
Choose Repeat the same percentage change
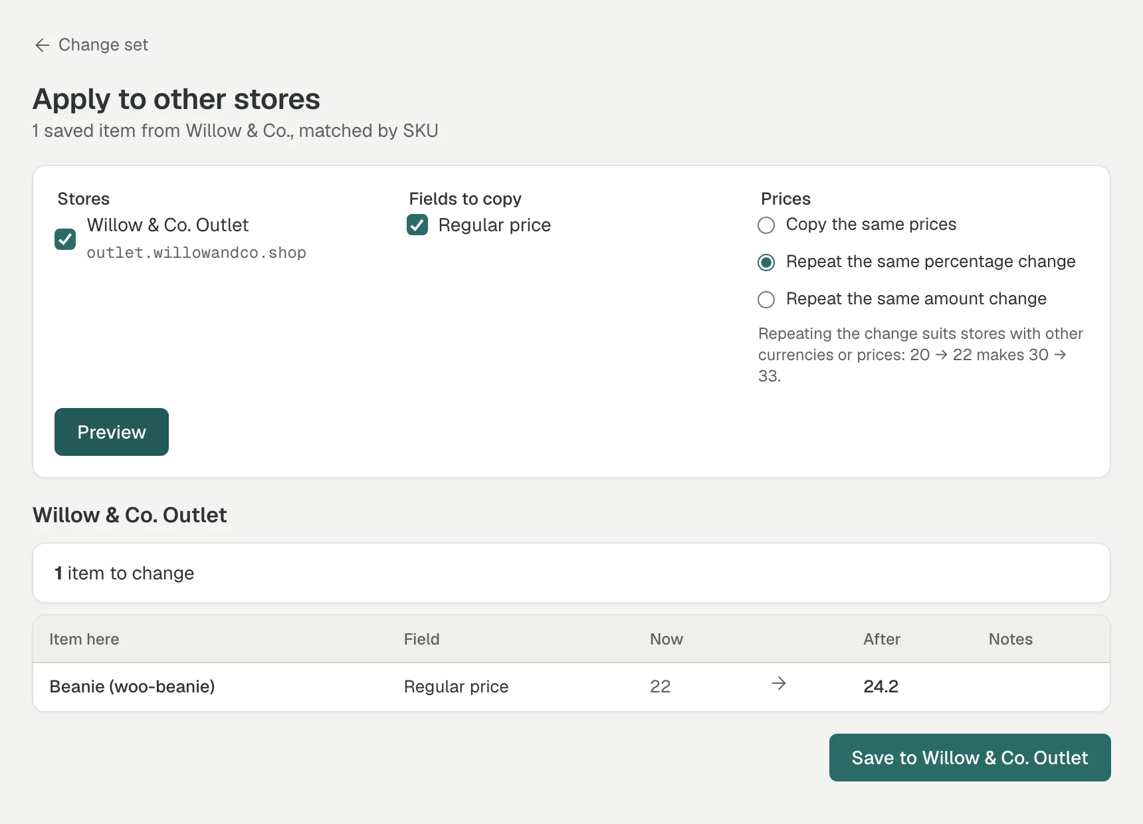pyautogui.click(x=766, y=262)
